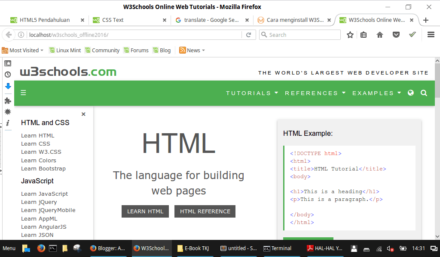Open Forums bookmark
The height and width of the screenshot is (257, 440).
tap(136, 51)
